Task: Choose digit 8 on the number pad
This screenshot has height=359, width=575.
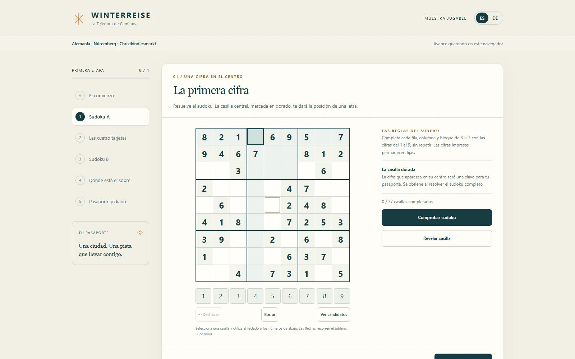Action: (x=325, y=296)
